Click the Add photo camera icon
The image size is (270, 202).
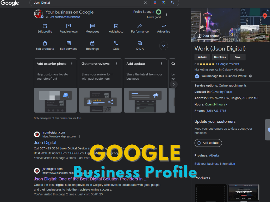(116, 26)
